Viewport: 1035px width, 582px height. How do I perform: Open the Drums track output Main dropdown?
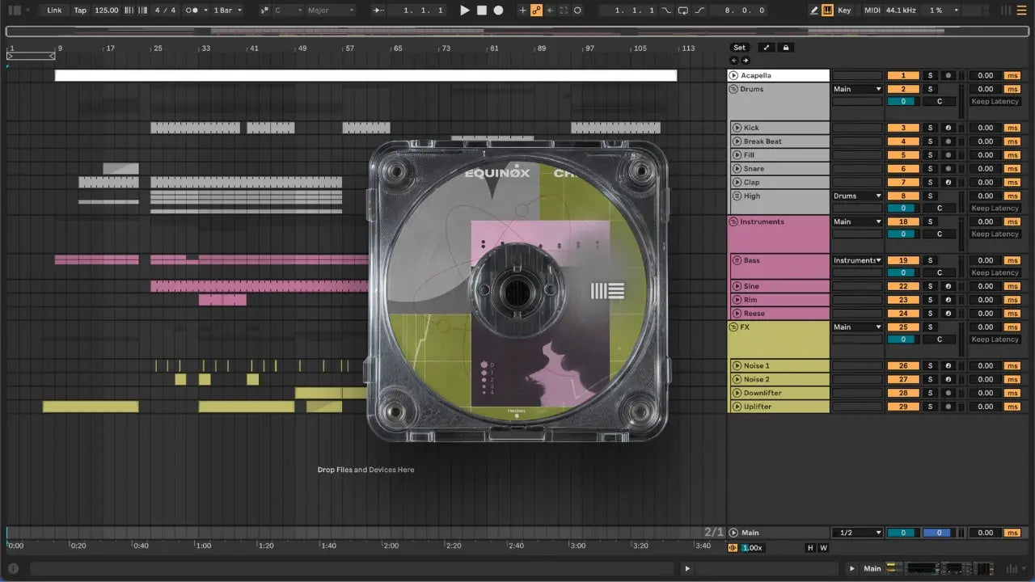[x=857, y=89]
